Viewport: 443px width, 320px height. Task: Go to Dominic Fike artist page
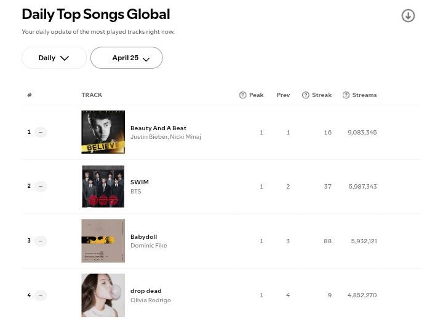tap(148, 246)
